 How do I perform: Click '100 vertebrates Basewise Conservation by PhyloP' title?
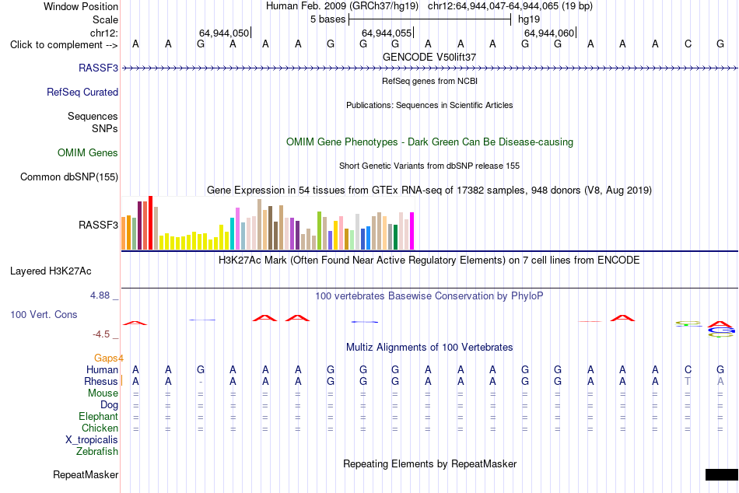click(x=429, y=296)
